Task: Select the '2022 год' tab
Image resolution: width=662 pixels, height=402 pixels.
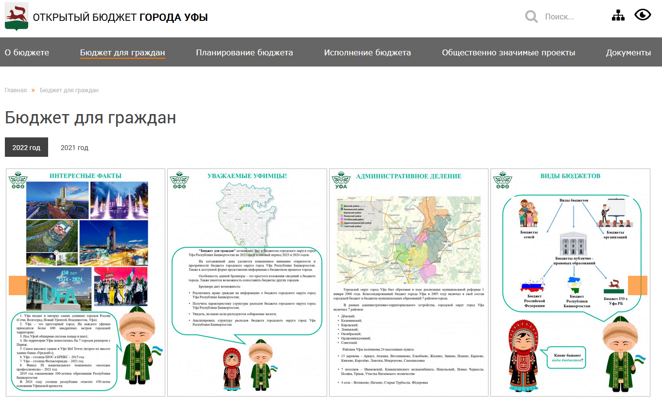Action: point(26,148)
